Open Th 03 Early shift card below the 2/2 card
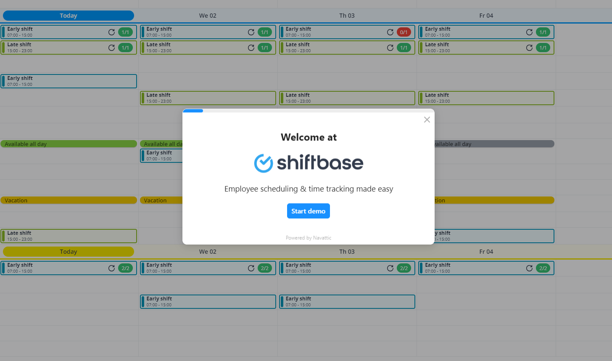The image size is (612, 361). [347, 302]
